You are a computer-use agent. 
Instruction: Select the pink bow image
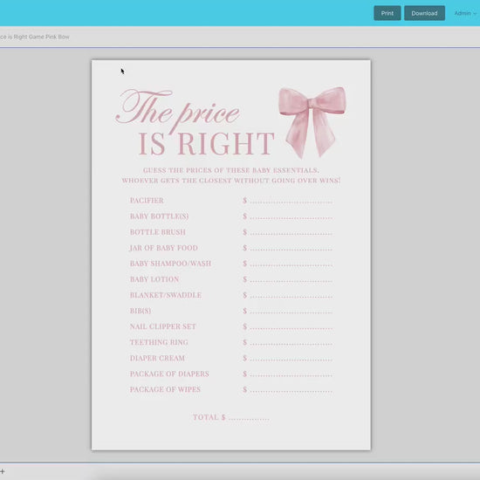point(312,122)
